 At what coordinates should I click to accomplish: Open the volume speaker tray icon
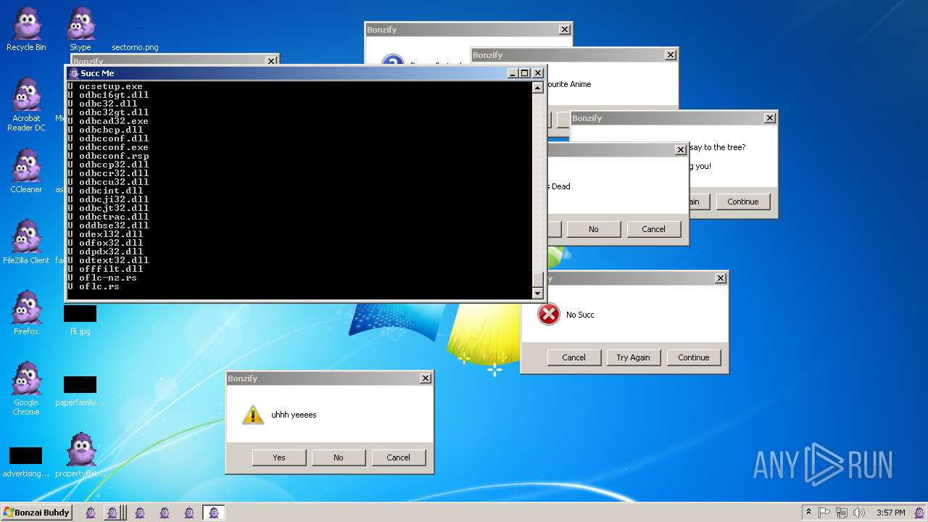859,513
